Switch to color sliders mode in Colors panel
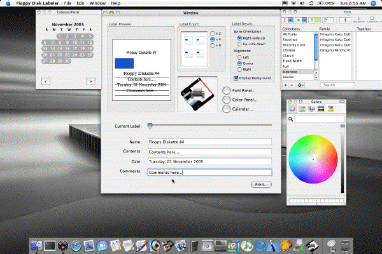This screenshot has height=254, width=382. pyautogui.click(x=302, y=109)
